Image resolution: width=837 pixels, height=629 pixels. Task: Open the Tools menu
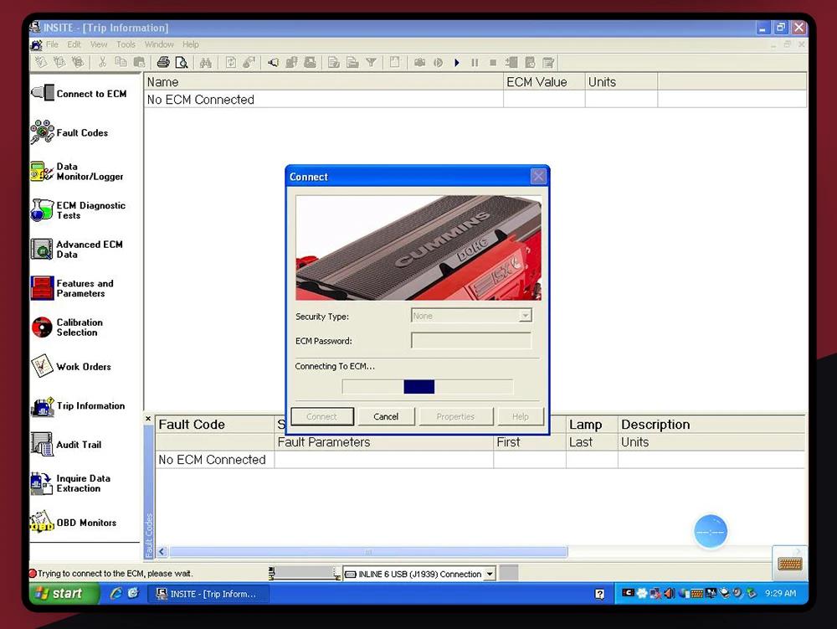coord(126,44)
